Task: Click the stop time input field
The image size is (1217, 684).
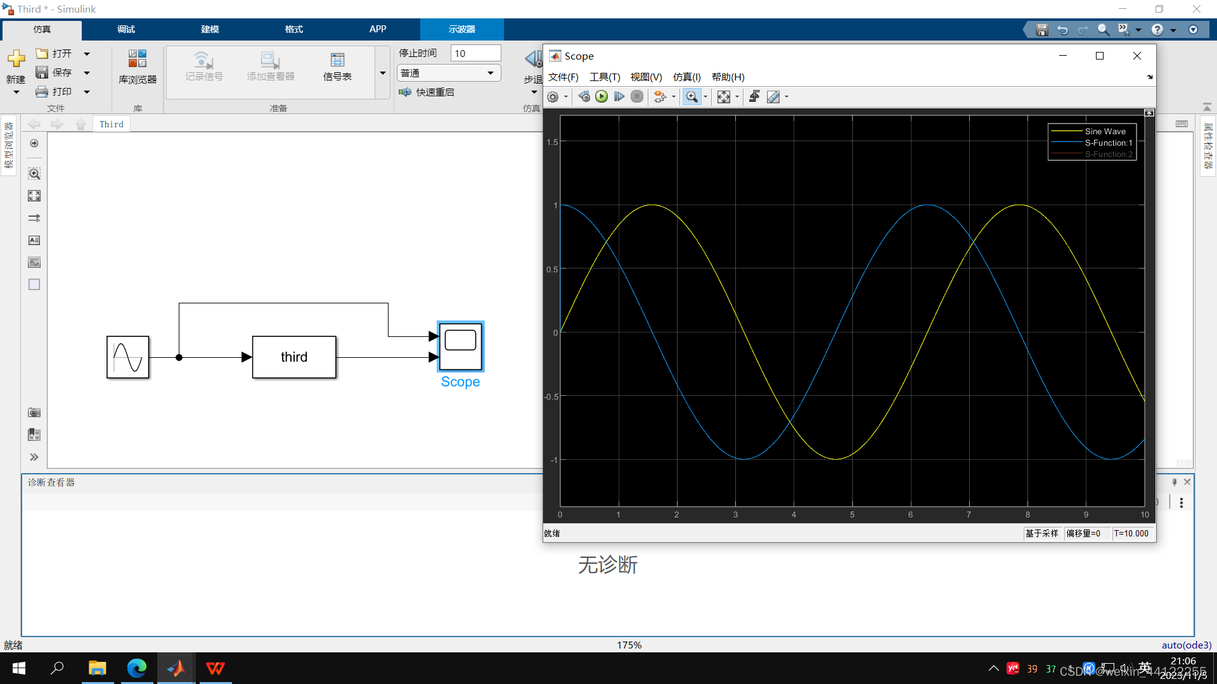Action: point(475,53)
